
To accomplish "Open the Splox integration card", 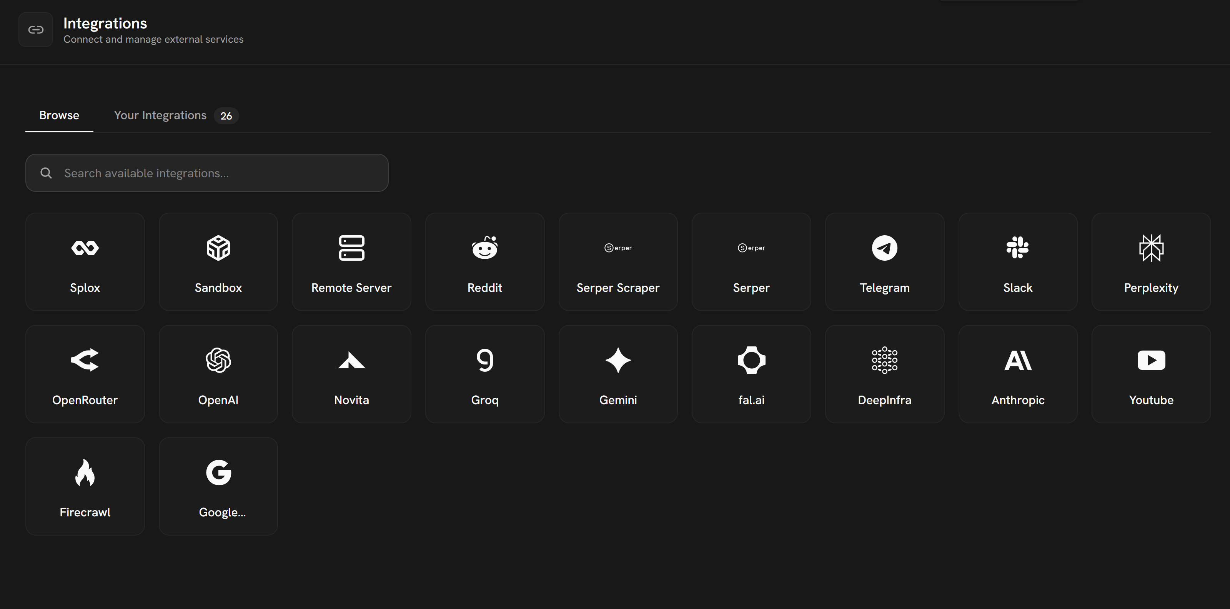I will [x=85, y=261].
